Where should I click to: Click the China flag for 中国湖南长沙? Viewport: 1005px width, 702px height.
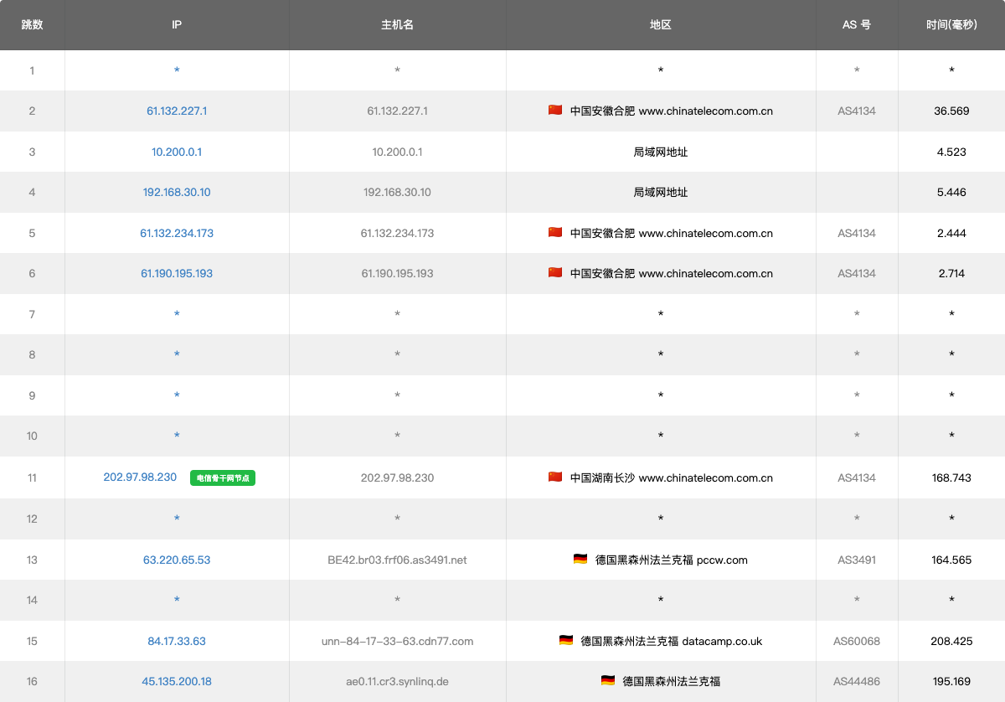point(555,477)
